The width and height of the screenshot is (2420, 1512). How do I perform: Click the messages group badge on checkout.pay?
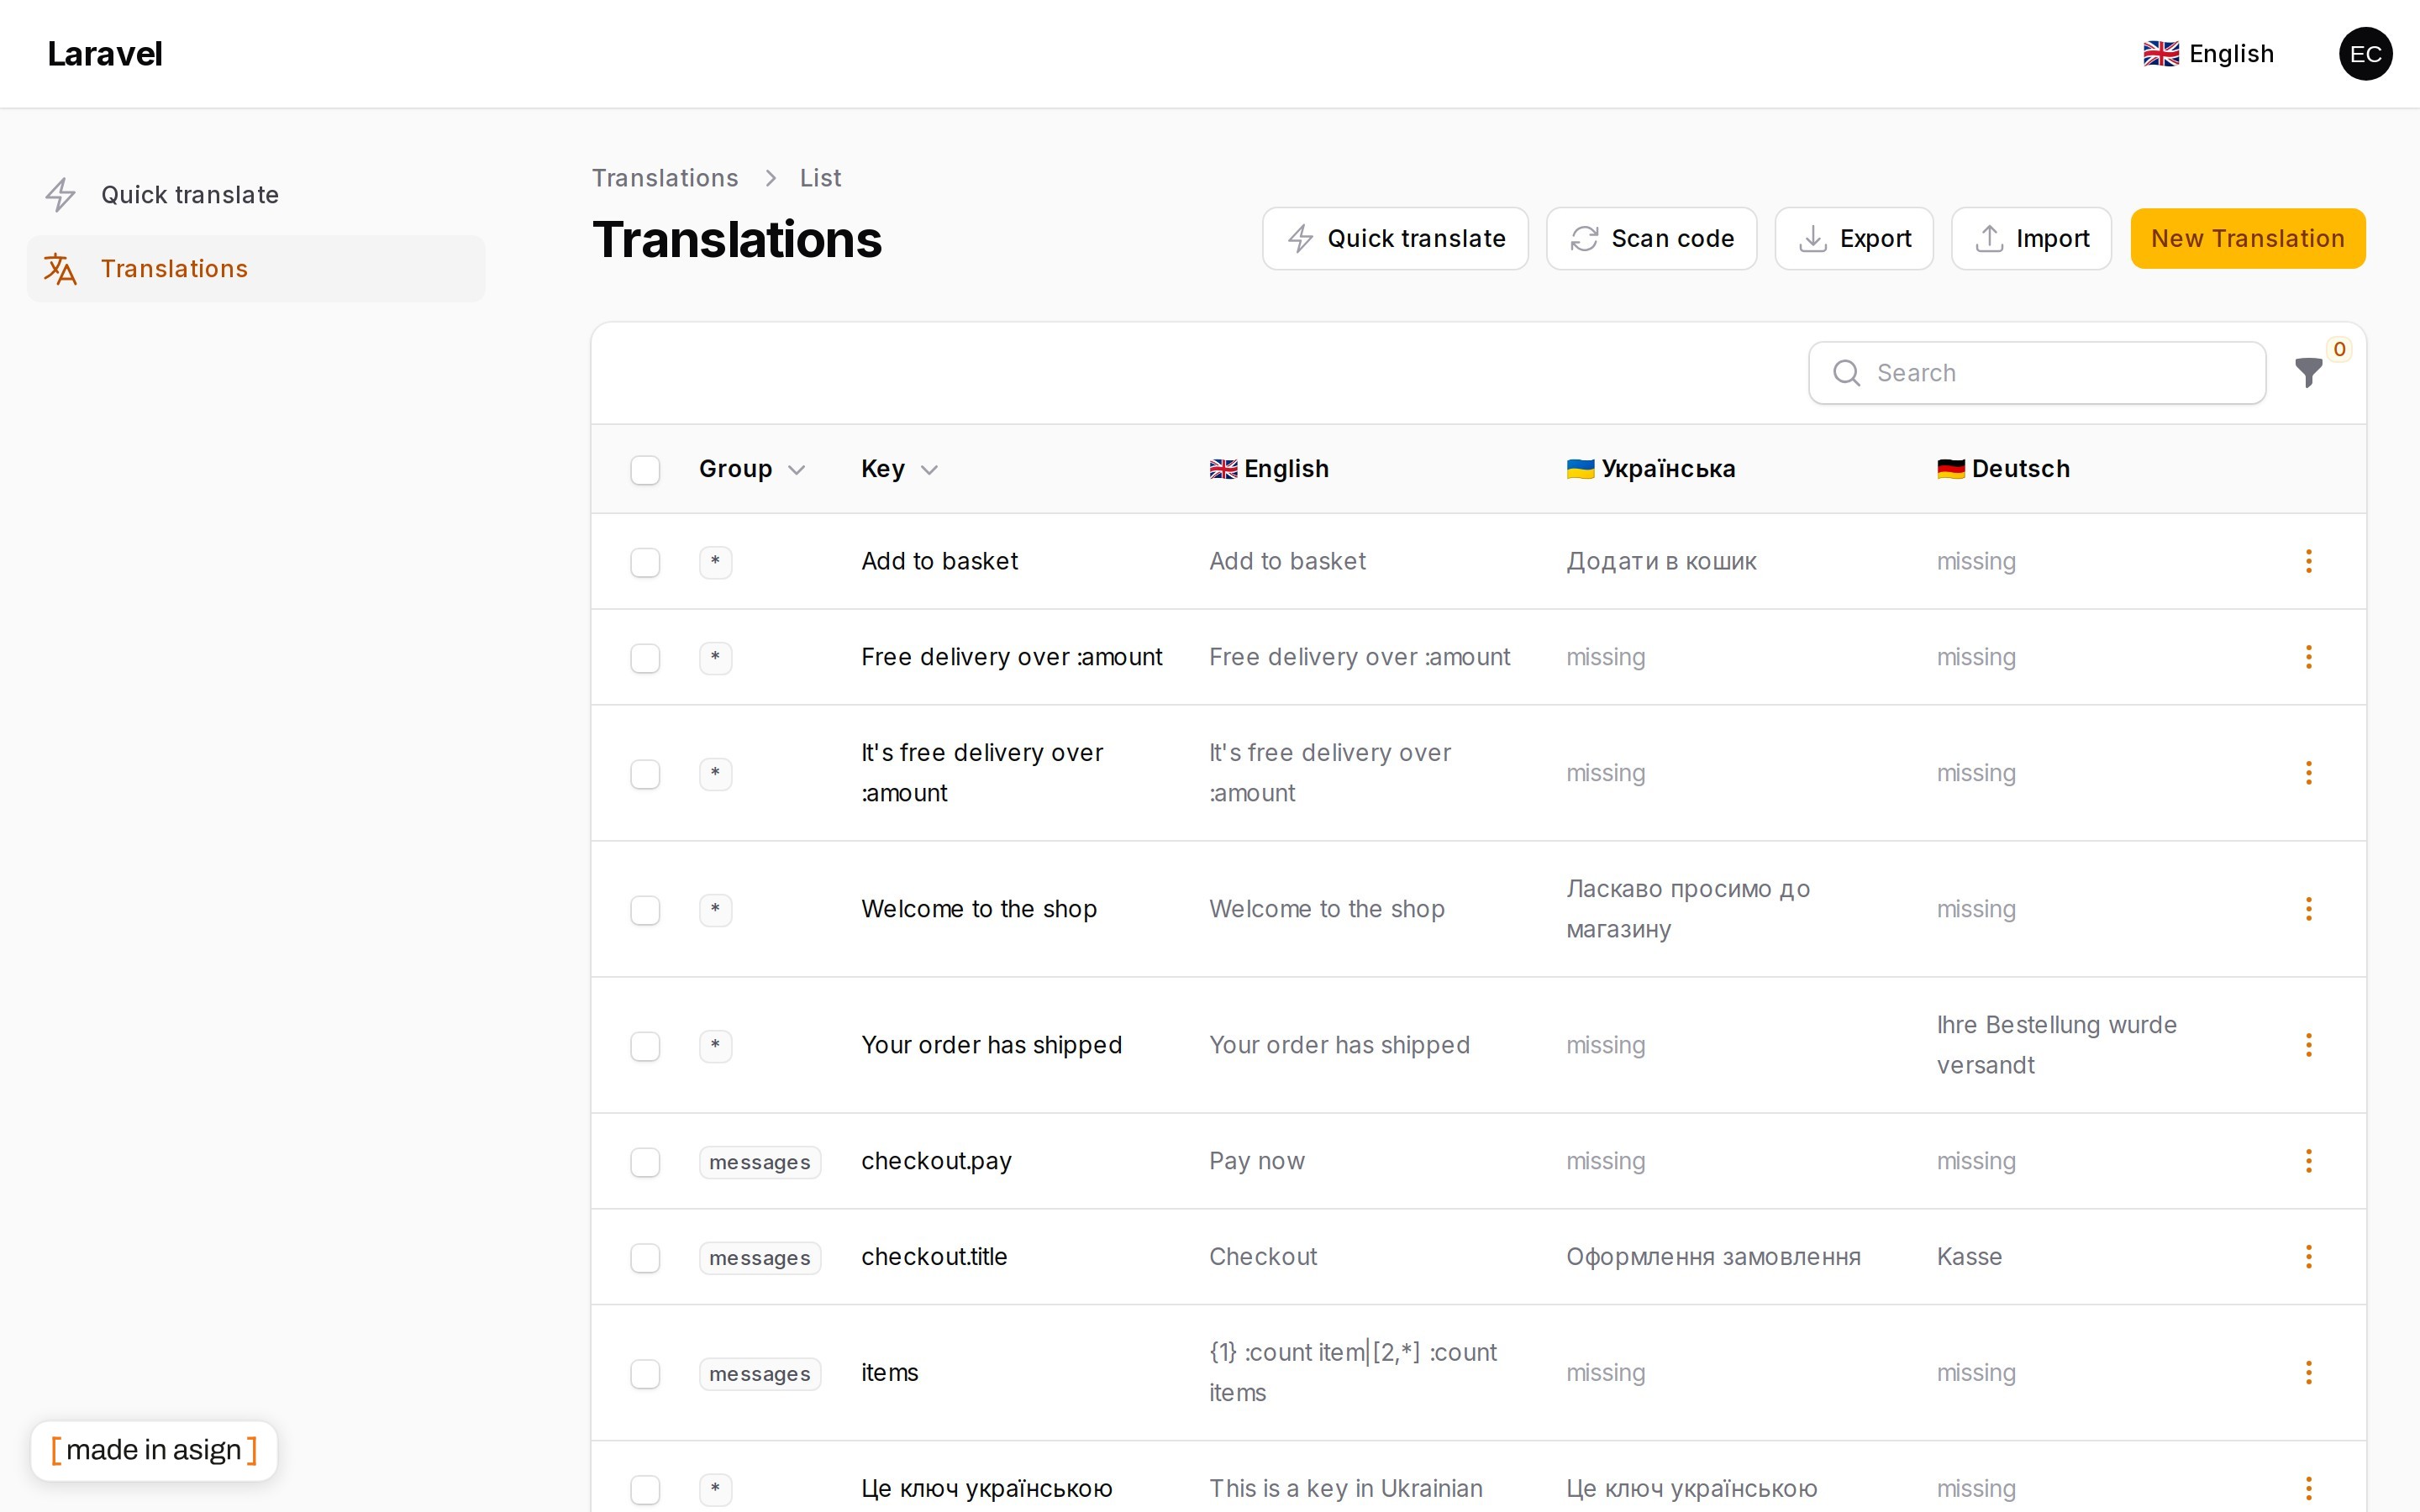760,1162
